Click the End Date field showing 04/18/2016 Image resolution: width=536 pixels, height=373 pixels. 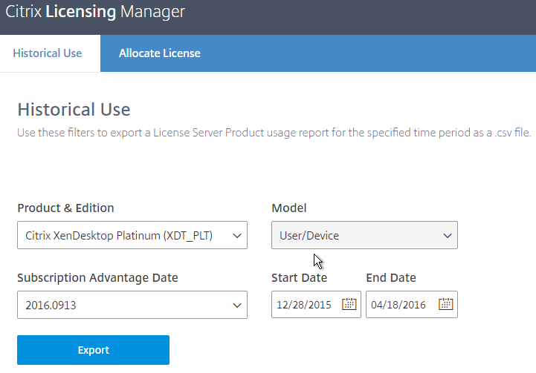[x=412, y=305]
